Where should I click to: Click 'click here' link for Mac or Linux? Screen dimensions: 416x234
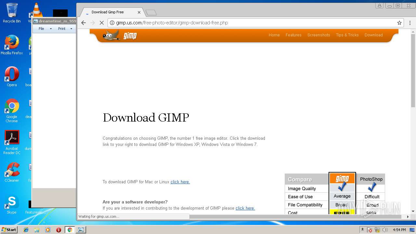(x=180, y=182)
